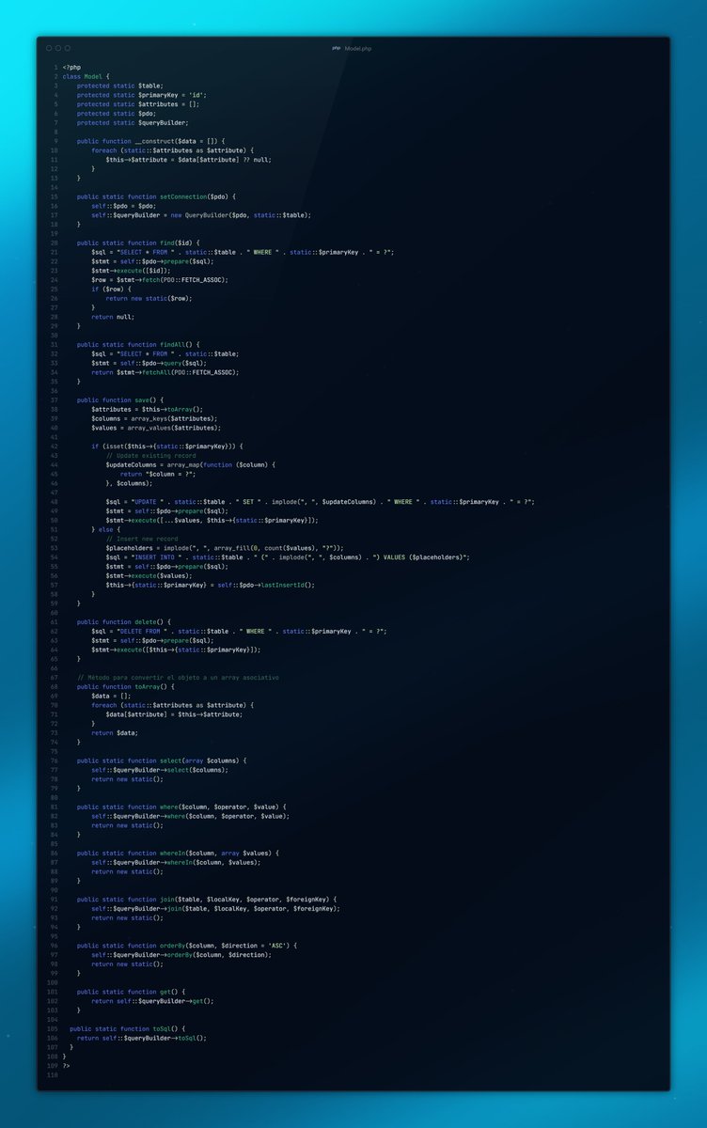Click the 'find($id)' function signature
The width and height of the screenshot is (707, 1128).
click(138, 243)
